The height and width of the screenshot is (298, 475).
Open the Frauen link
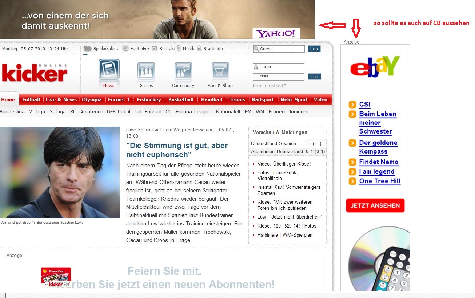point(277,111)
